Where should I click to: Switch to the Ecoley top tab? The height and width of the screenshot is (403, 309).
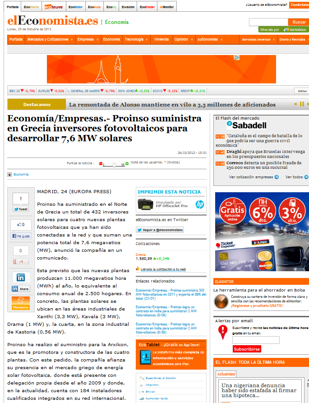(x=111, y=7)
